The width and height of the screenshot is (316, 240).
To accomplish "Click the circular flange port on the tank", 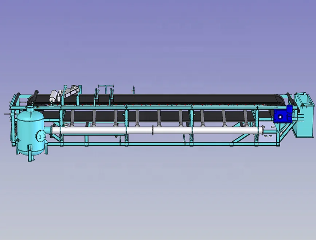I will pyautogui.click(x=40, y=136).
